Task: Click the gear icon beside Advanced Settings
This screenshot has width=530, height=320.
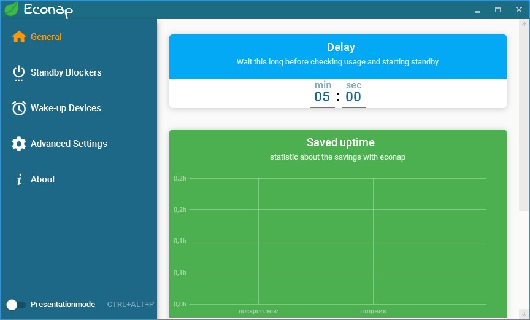Action: [x=19, y=144]
